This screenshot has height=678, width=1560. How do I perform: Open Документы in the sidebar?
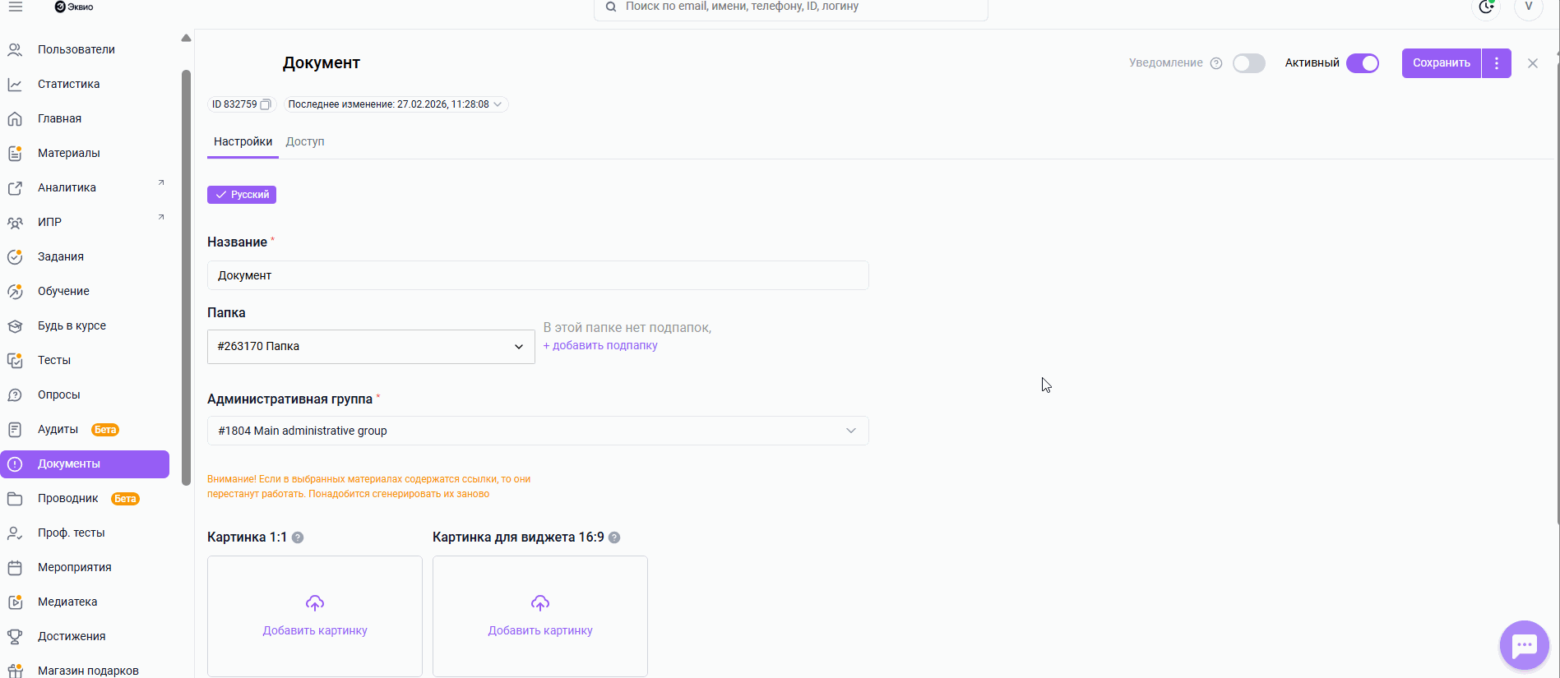point(85,464)
